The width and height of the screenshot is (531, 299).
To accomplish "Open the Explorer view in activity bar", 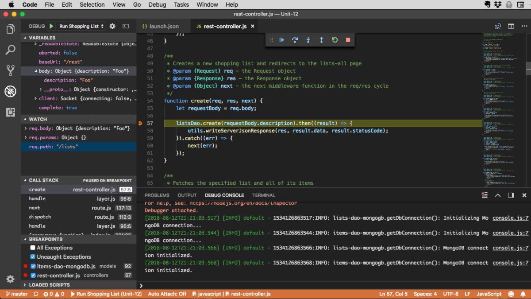I will 10,30.
